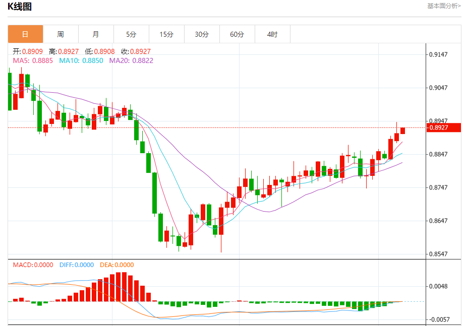Click the latest red candlestick at 0.8927

[402, 131]
